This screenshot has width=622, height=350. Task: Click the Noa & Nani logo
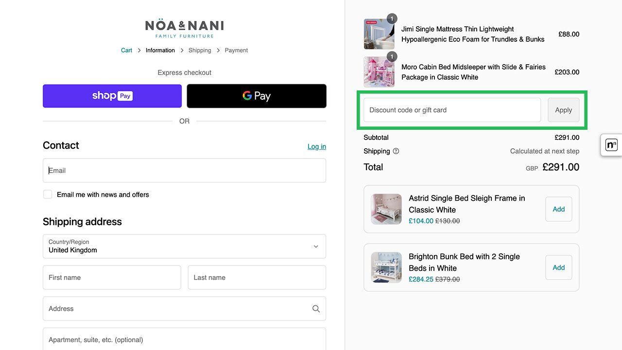click(x=185, y=28)
